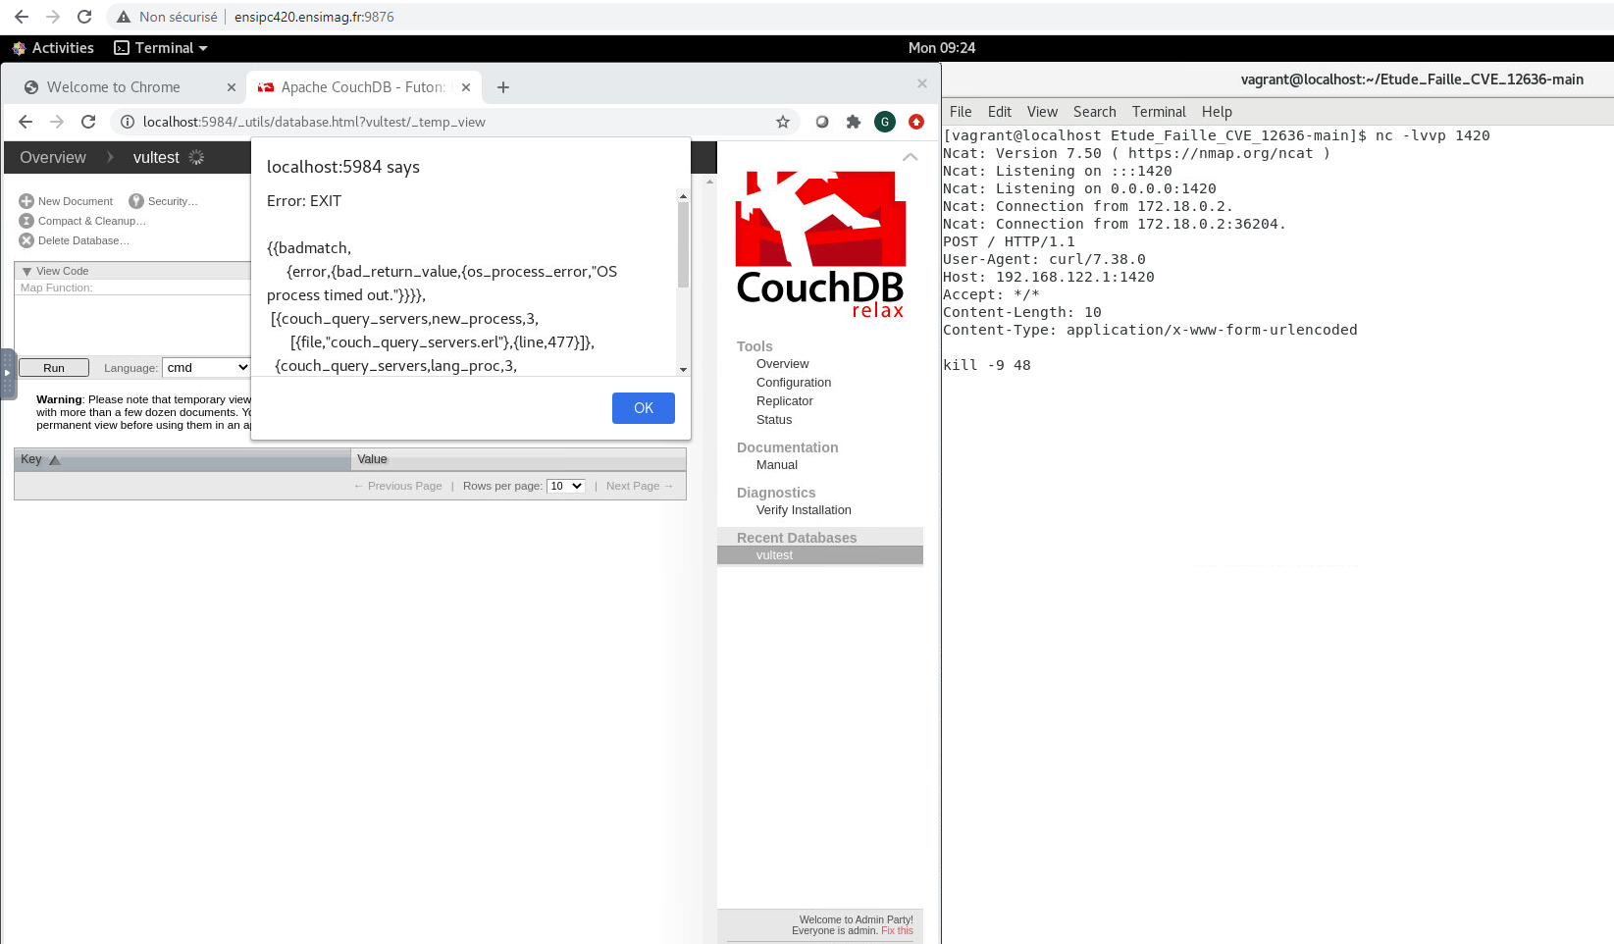Open terminal View menu

pyautogui.click(x=1042, y=112)
